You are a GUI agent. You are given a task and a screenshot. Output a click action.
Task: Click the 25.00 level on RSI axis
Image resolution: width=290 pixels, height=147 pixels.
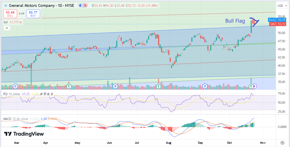pyautogui.click(x=281, y=112)
